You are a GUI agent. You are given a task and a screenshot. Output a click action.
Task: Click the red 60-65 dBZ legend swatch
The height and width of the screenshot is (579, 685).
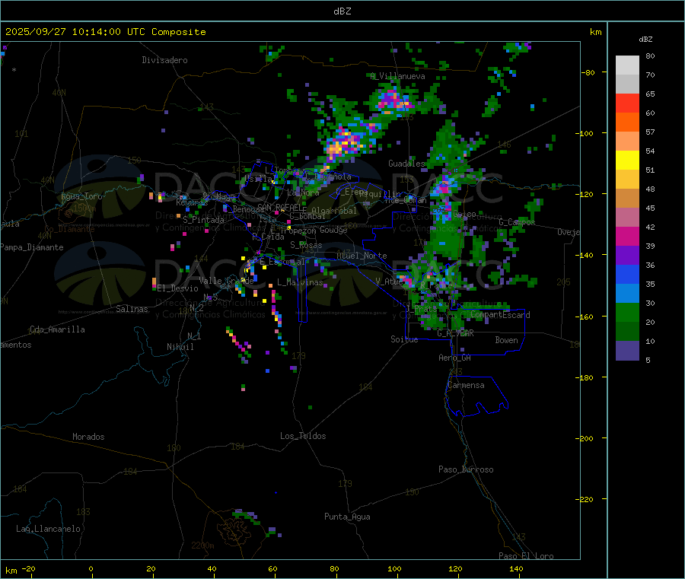[627, 103]
